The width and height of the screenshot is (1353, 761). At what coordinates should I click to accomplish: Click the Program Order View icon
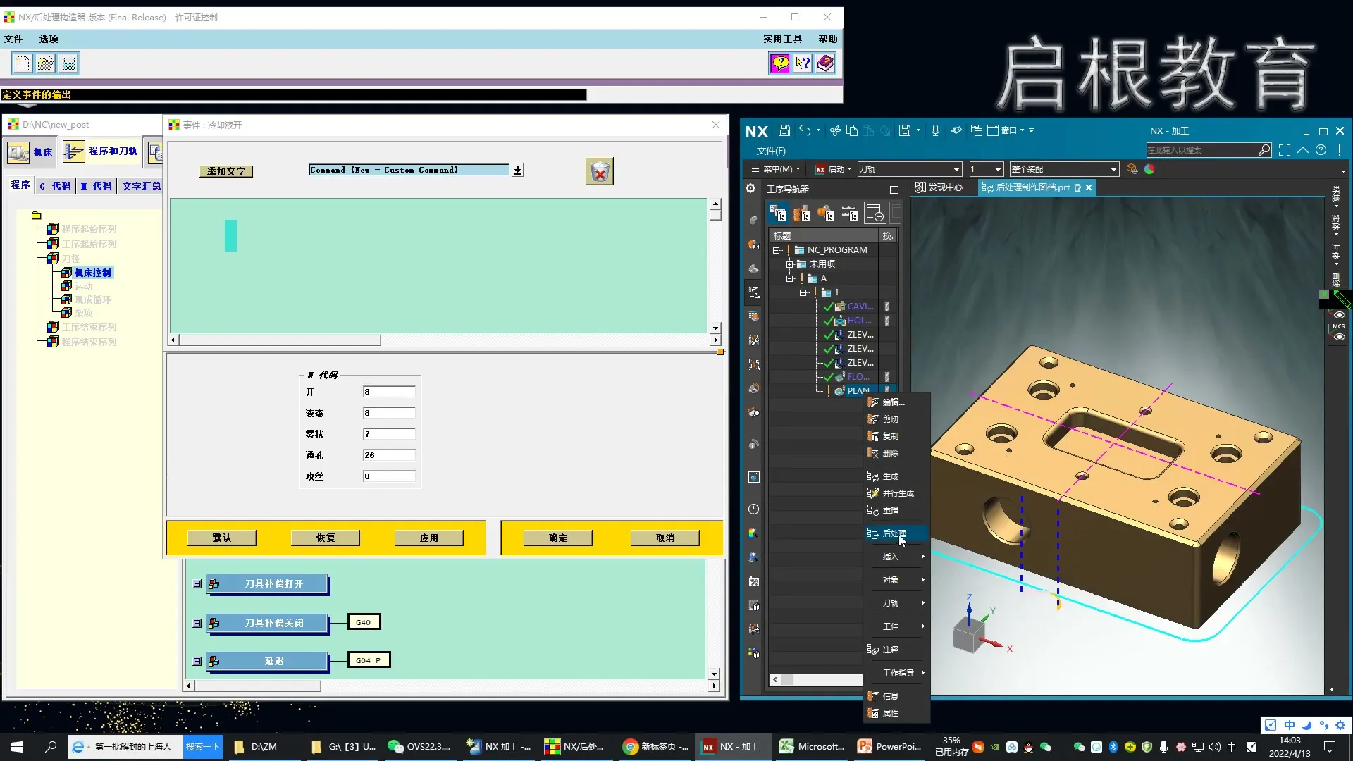tap(777, 212)
